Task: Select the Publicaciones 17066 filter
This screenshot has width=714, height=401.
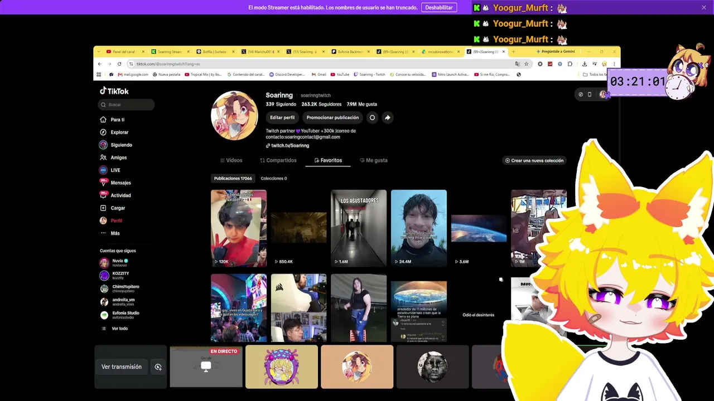Action: coord(233,178)
